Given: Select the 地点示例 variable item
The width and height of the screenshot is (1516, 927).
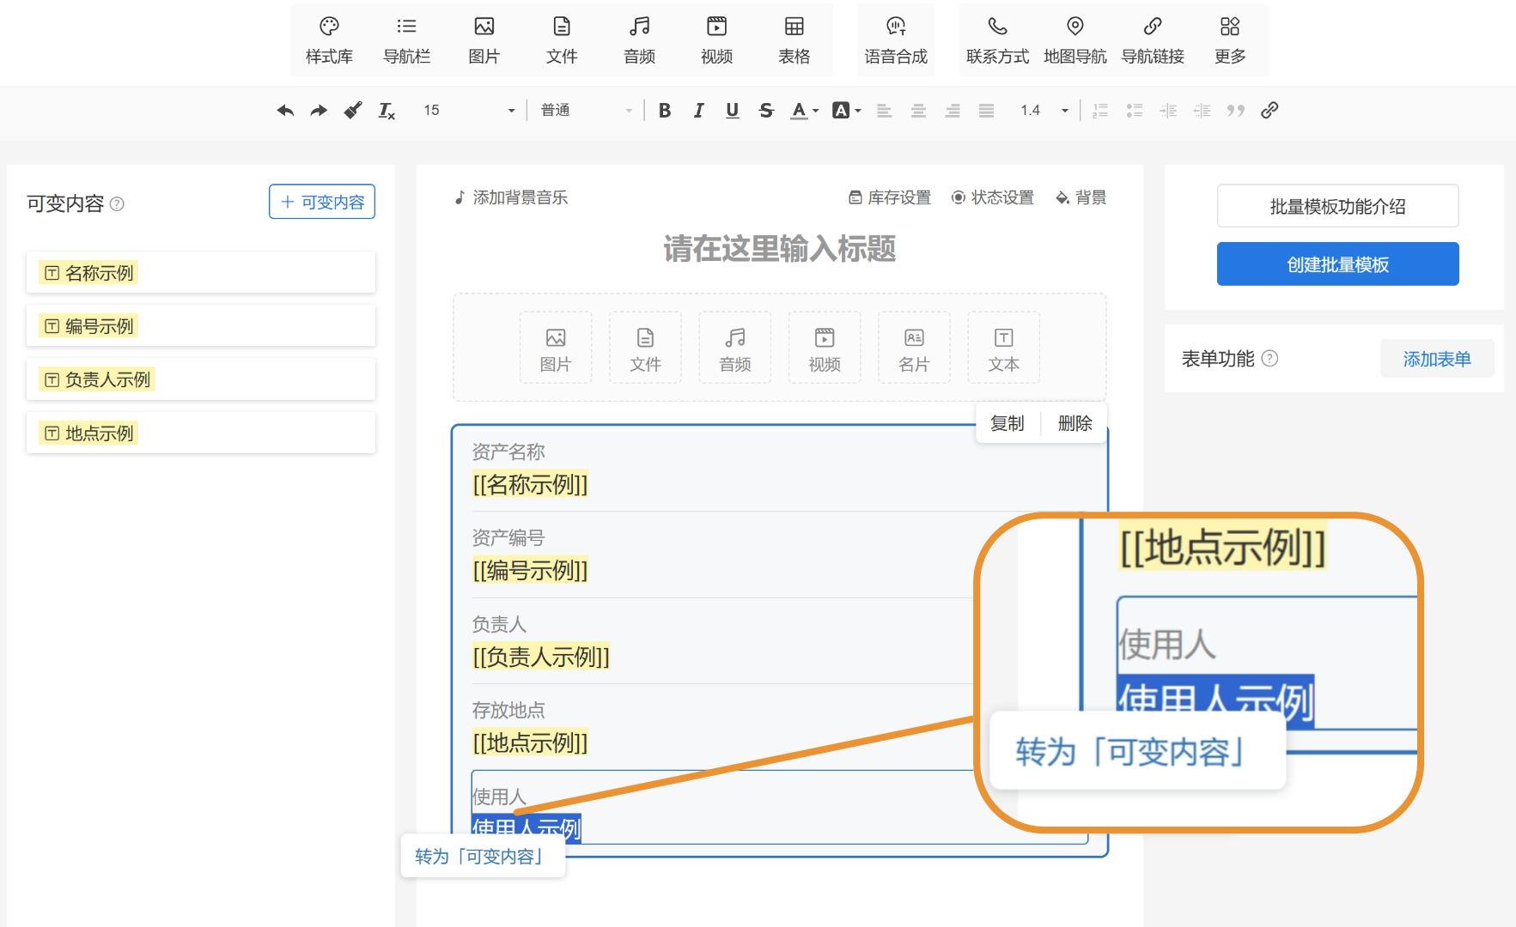Looking at the screenshot, I should (201, 433).
